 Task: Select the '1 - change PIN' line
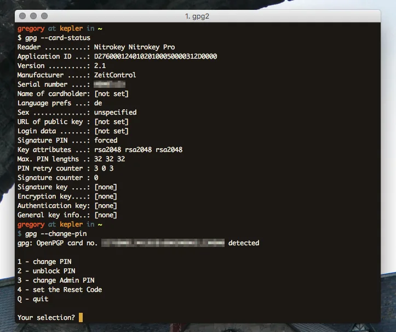pos(44,262)
